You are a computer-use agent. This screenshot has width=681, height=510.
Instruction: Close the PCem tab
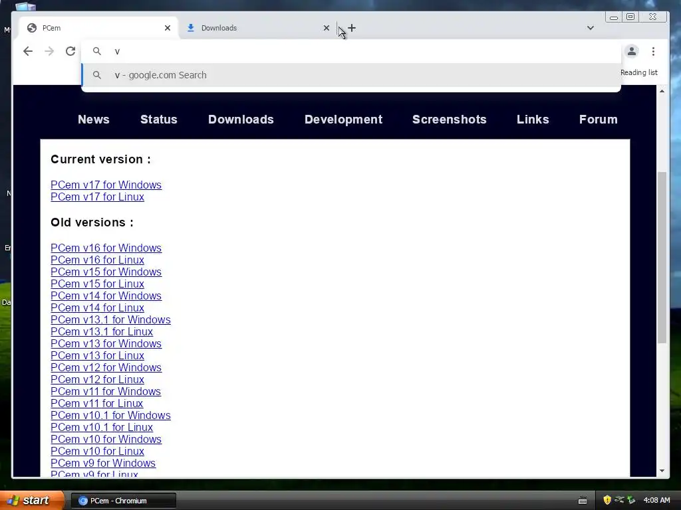pyautogui.click(x=168, y=28)
